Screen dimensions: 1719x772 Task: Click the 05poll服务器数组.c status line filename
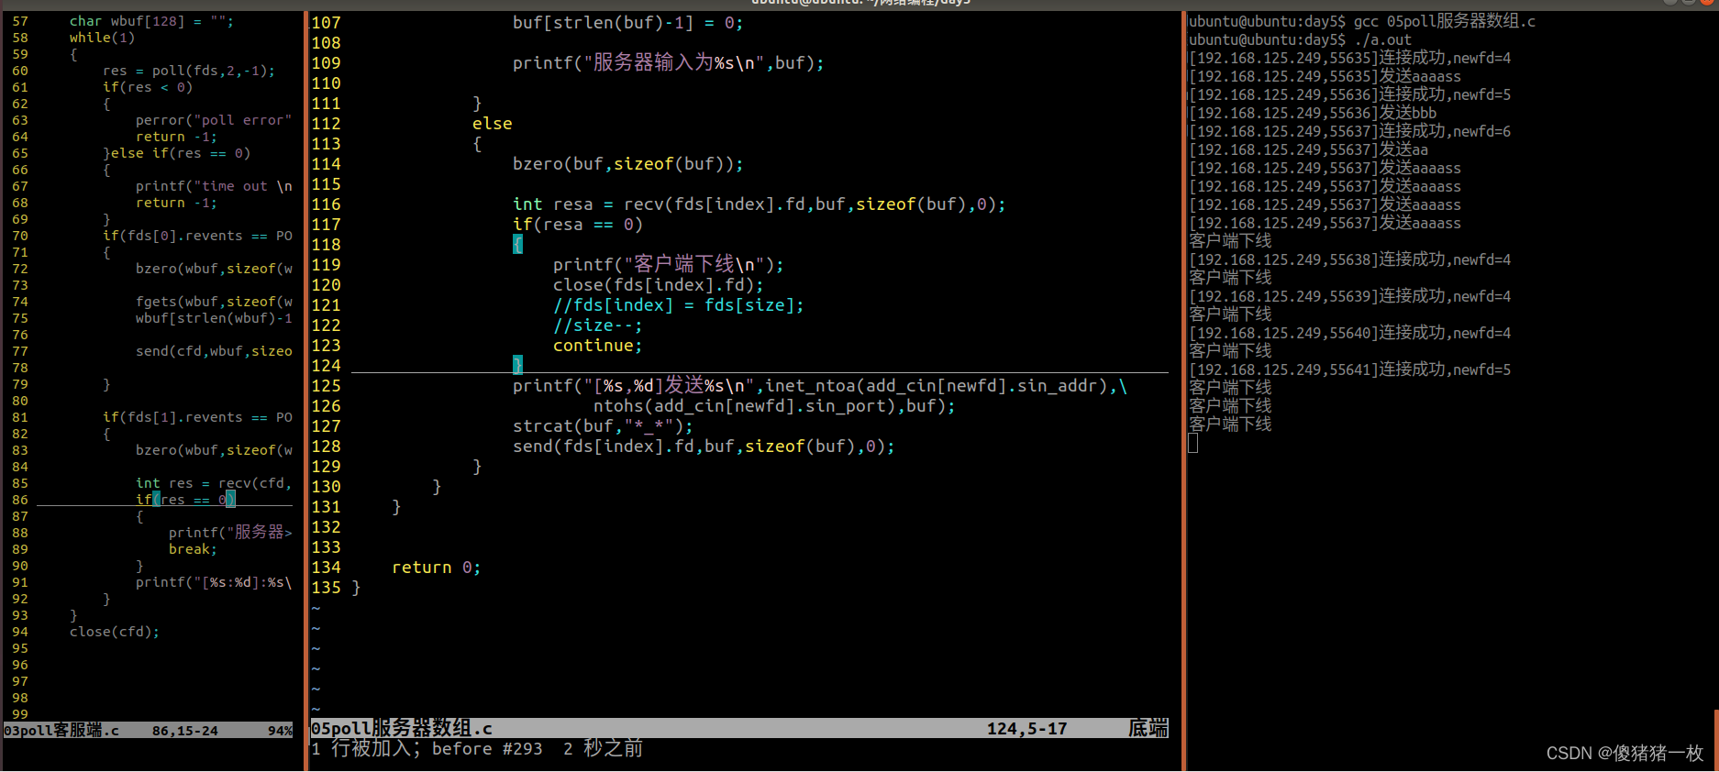(x=402, y=729)
